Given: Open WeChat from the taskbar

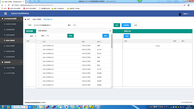Looking at the screenshot, I should [60, 107].
